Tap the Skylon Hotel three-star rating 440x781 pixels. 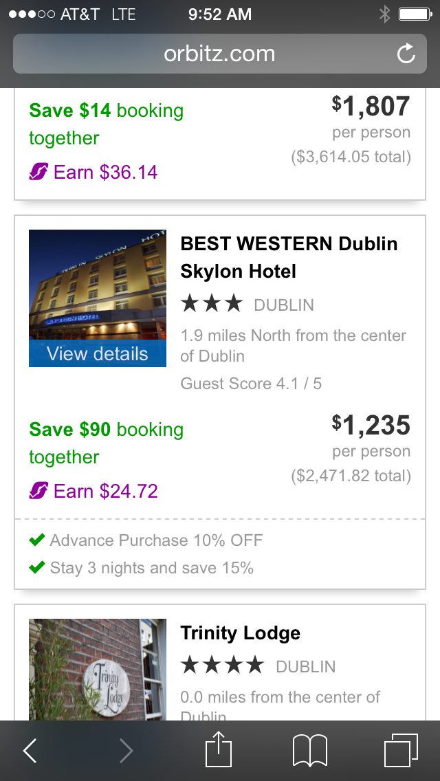coord(212,304)
